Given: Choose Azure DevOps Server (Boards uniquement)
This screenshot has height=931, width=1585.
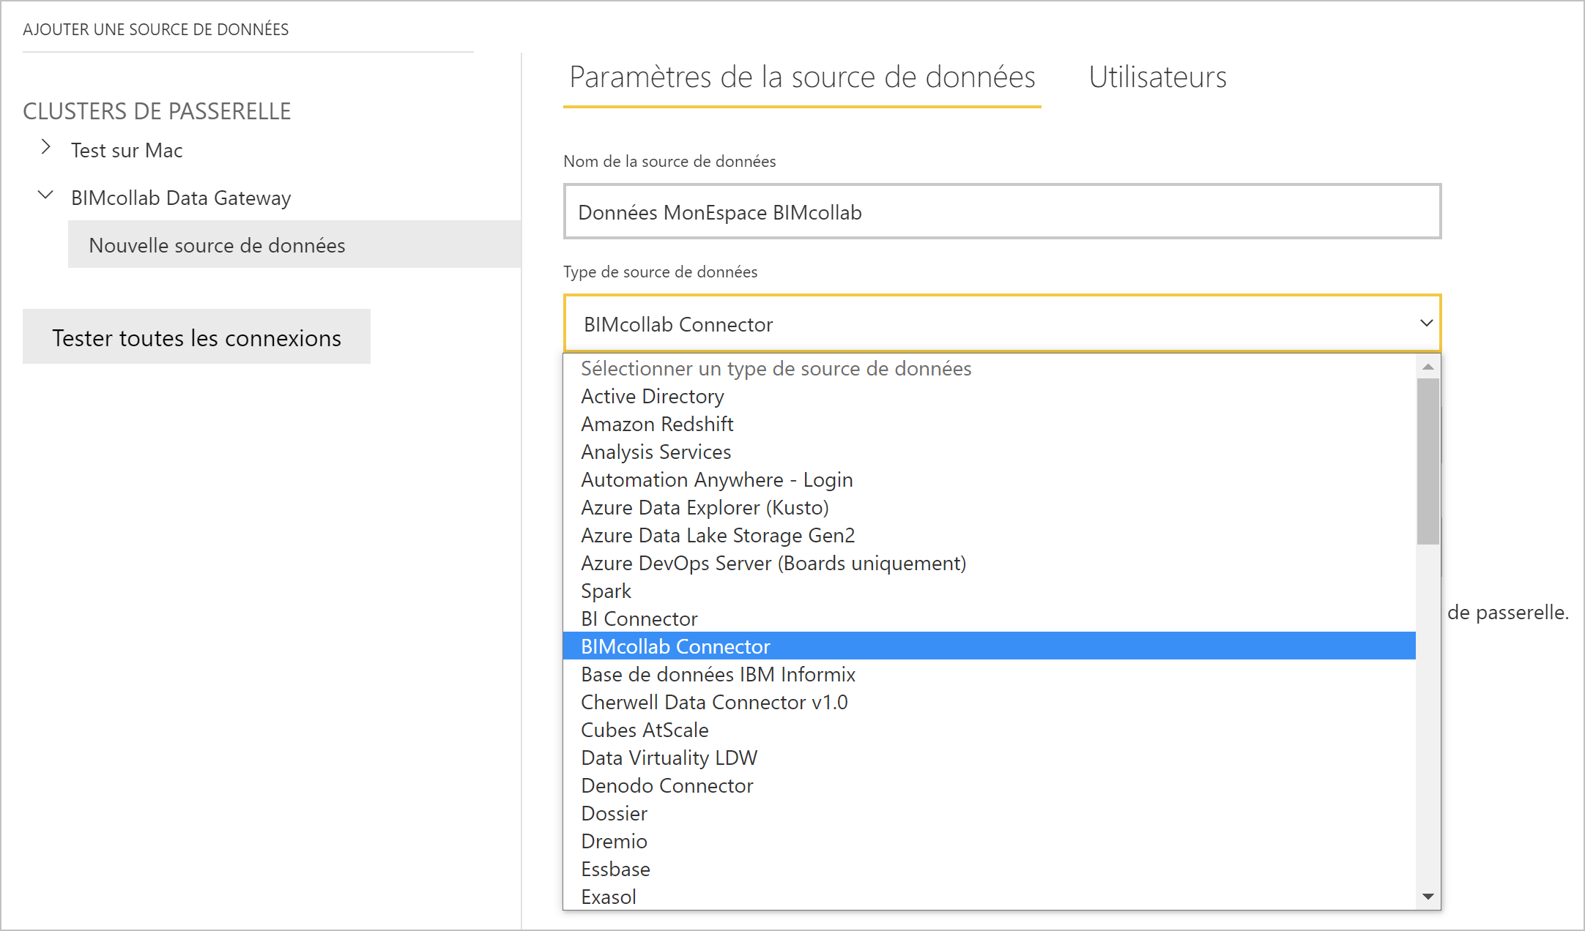Looking at the screenshot, I should [x=989, y=563].
